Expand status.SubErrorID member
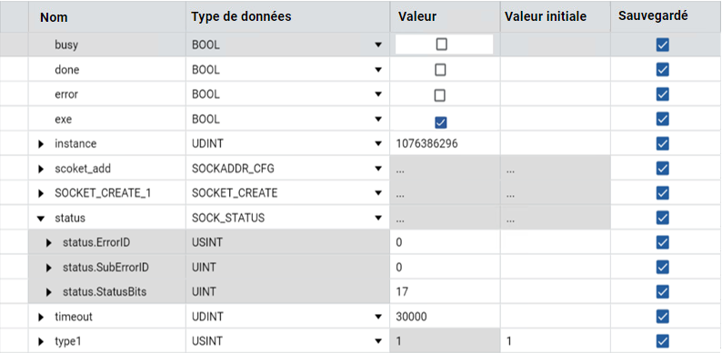This screenshot has height=353, width=722. click(x=49, y=268)
